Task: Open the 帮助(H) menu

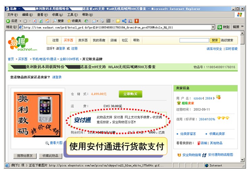Action: point(87,15)
